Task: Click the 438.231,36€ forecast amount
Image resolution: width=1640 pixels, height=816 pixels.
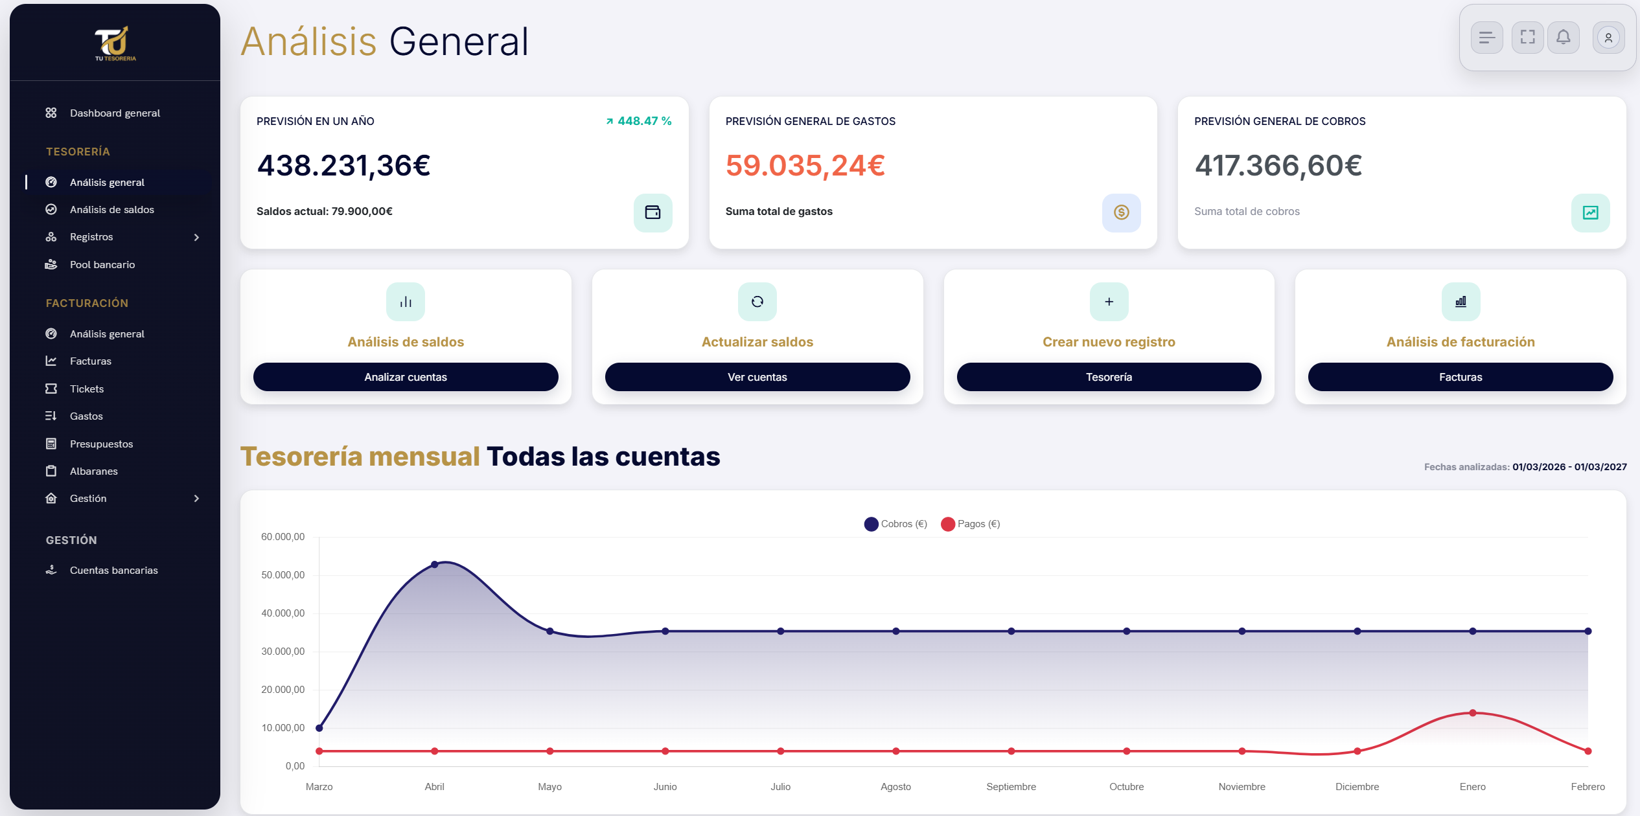Action: (343, 166)
